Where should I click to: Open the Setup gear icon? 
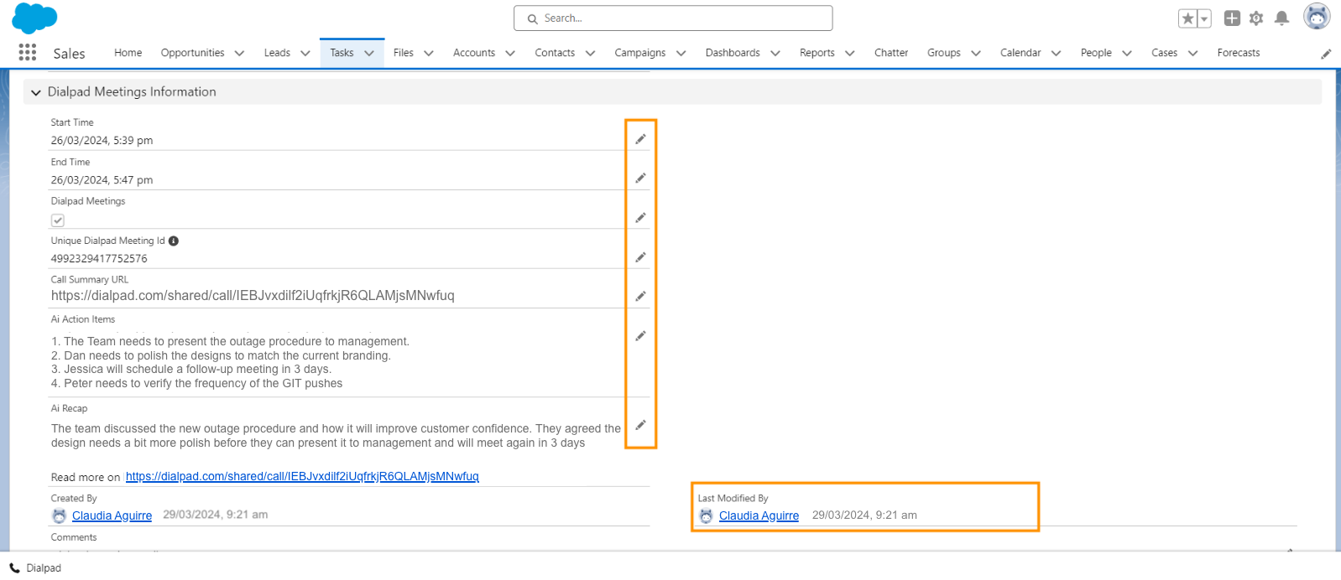pyautogui.click(x=1256, y=18)
